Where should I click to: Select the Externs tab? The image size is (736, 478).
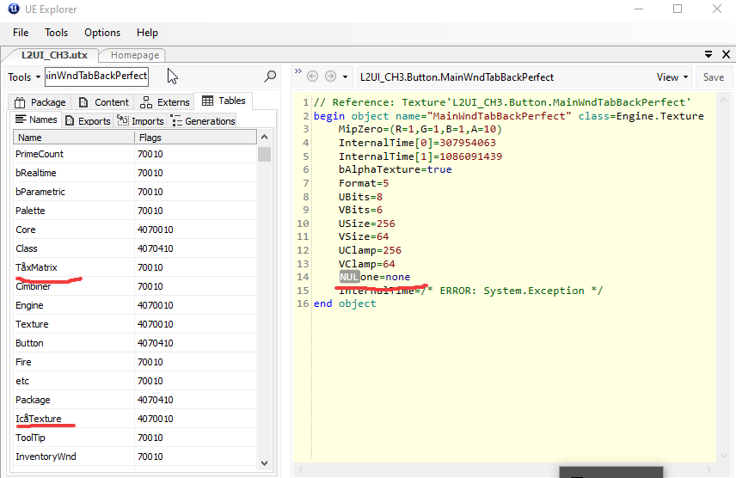(165, 102)
